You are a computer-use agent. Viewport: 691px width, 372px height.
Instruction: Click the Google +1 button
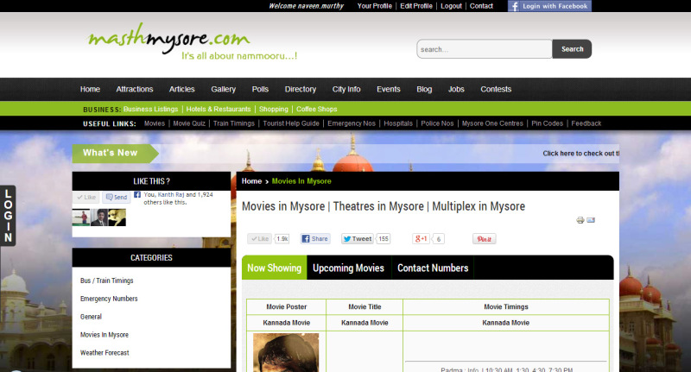pos(421,239)
